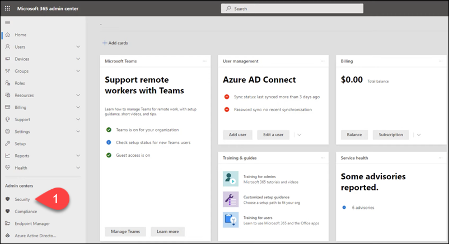Expand the Groups menu chevron
This screenshot has height=244, width=449.
click(78, 71)
